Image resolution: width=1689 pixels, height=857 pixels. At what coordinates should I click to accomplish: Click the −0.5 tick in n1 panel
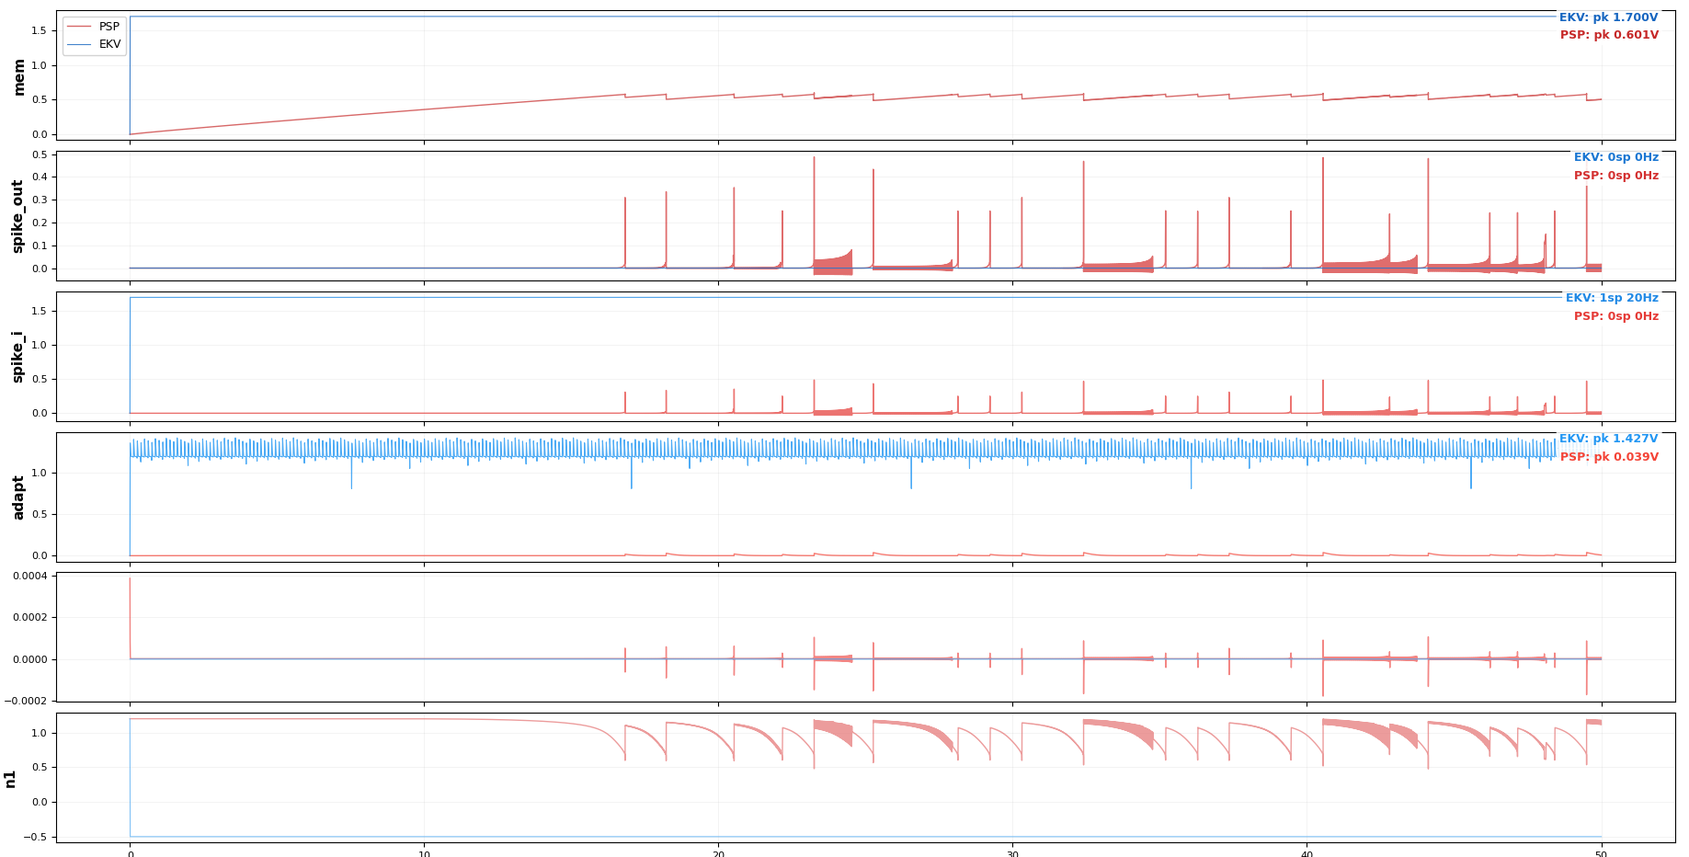pos(35,837)
